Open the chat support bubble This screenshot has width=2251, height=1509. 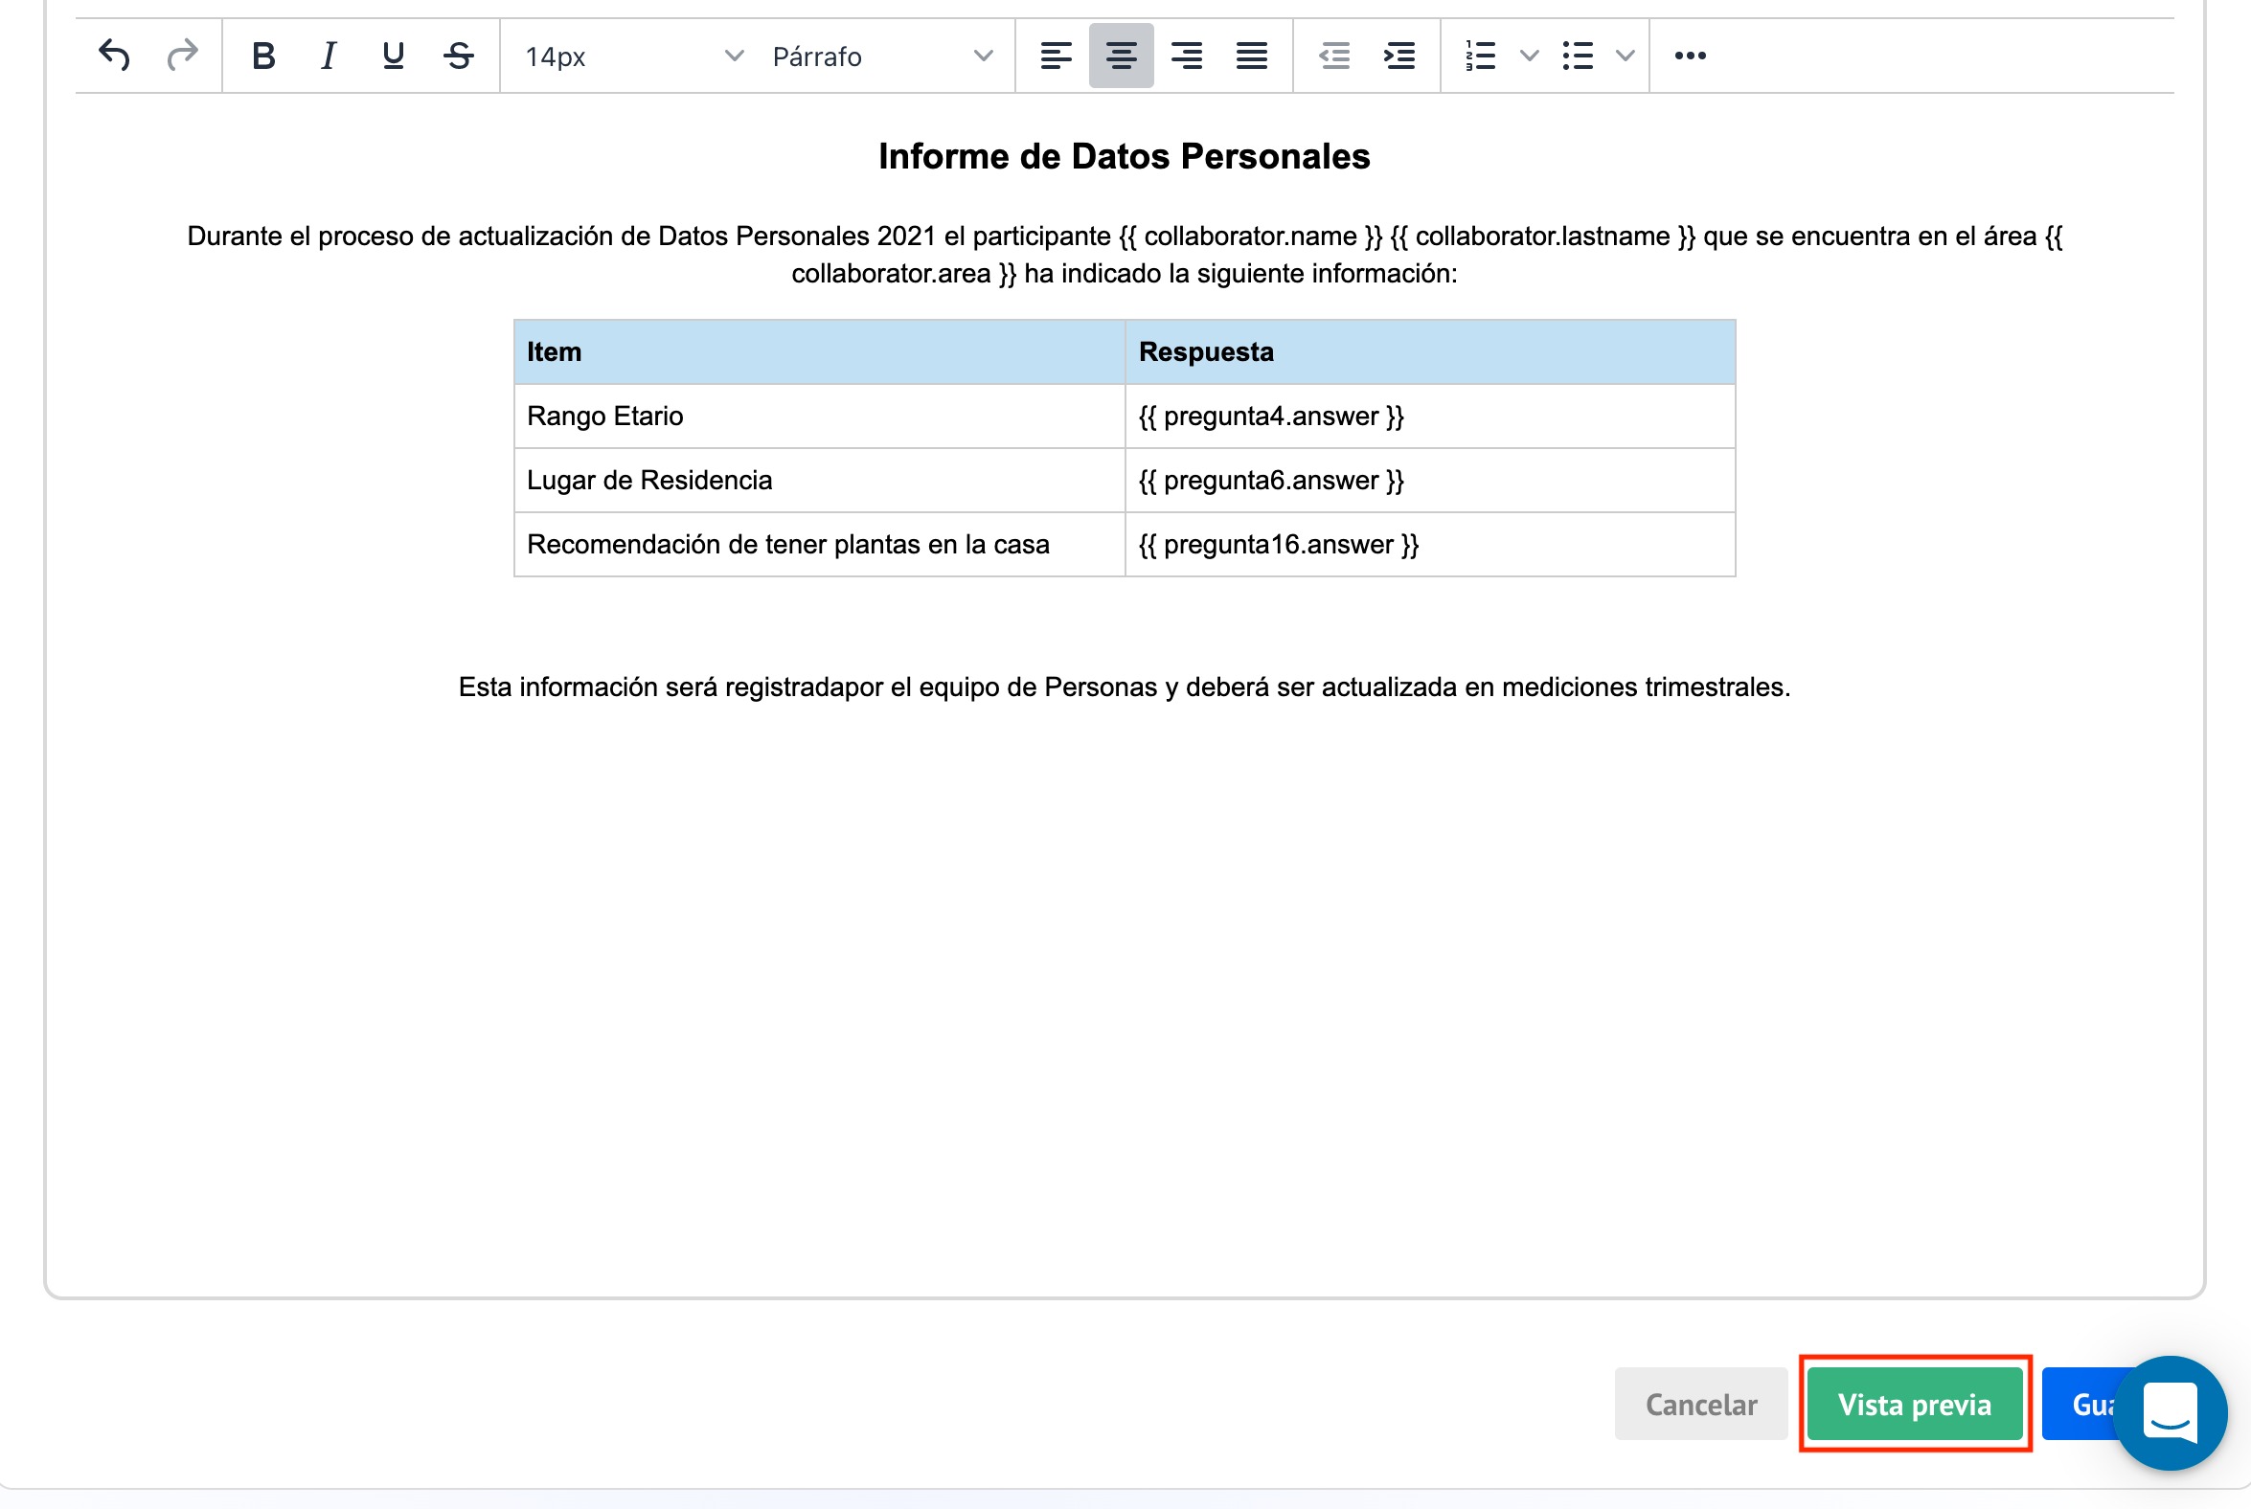pos(2171,1412)
